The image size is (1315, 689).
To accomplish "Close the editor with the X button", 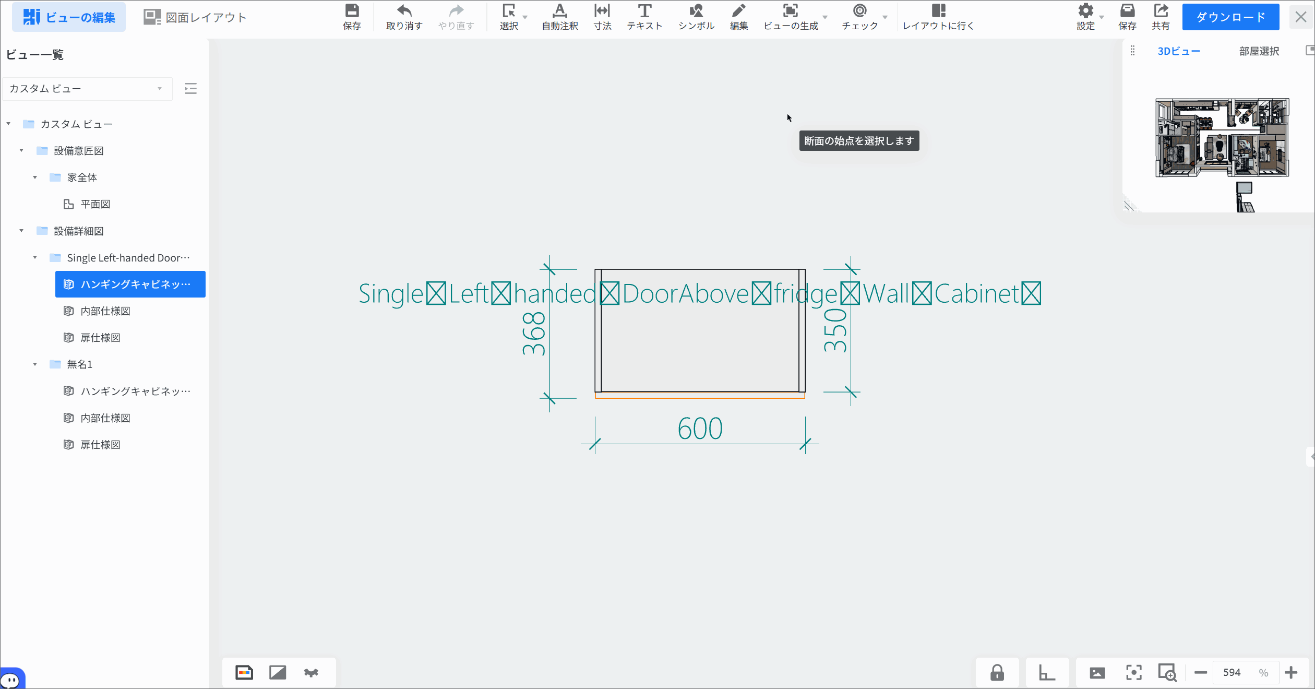I will 1300,17.
